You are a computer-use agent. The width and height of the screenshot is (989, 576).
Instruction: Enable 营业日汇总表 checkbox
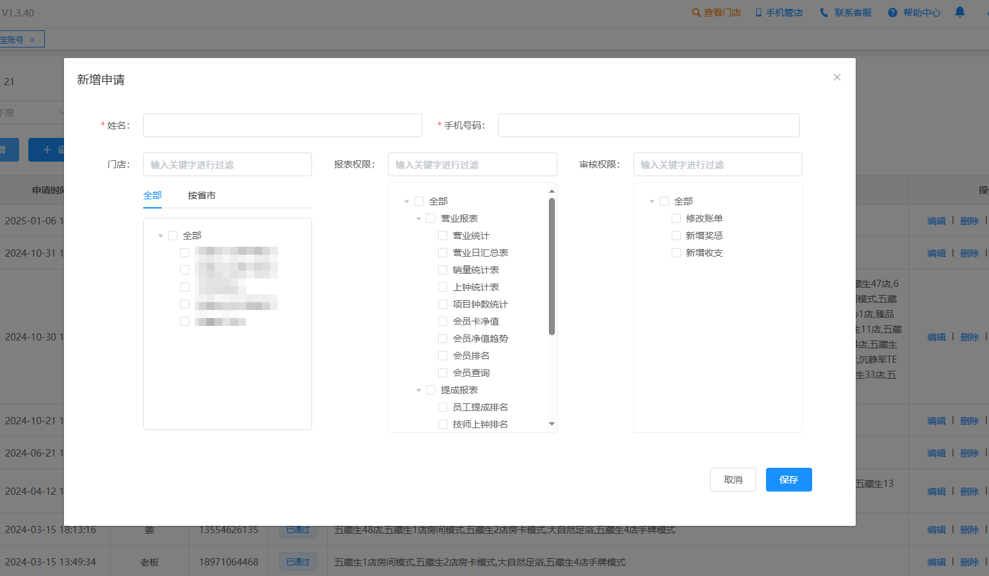click(443, 253)
